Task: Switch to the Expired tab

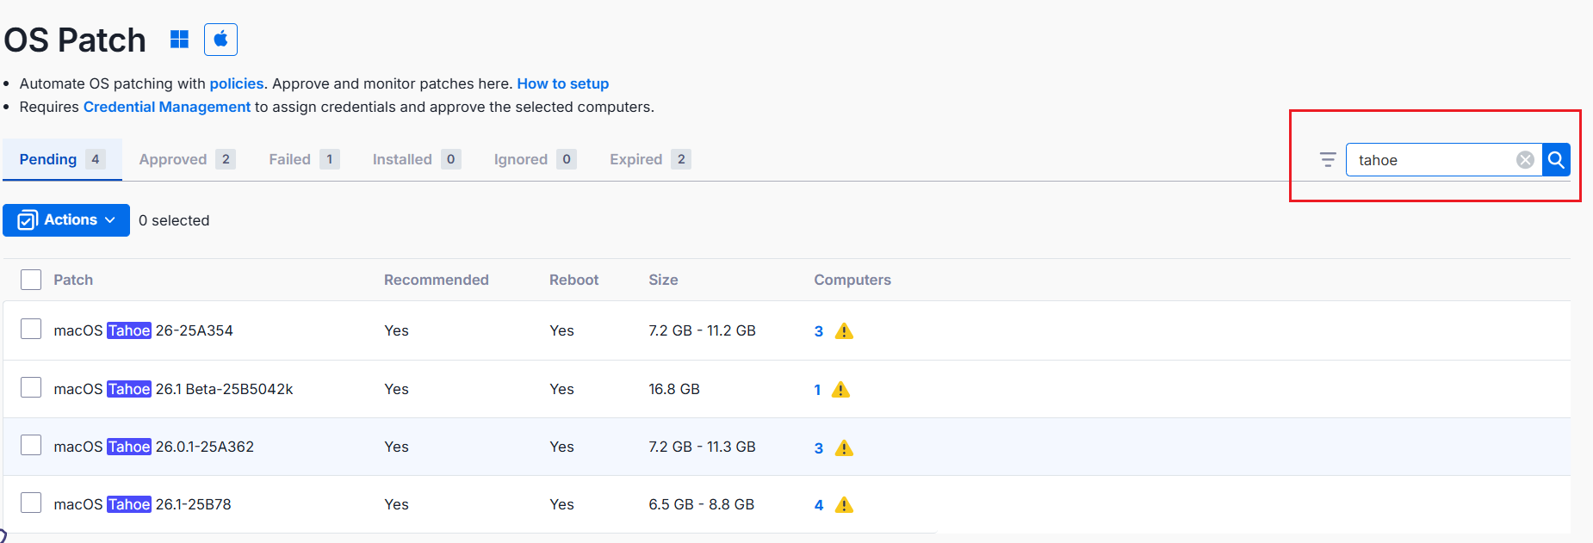Action: (650, 159)
